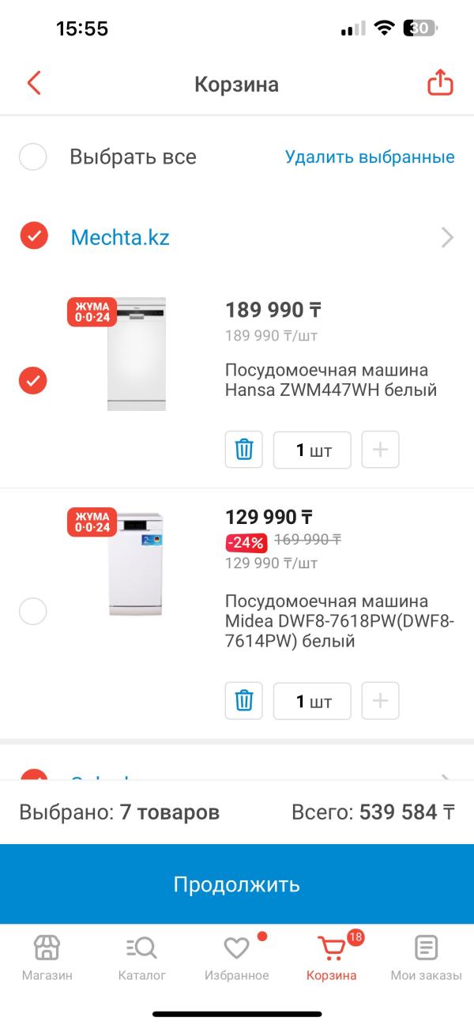
Task: Open Hansa dishwasher product thumbnail
Action: click(x=136, y=354)
